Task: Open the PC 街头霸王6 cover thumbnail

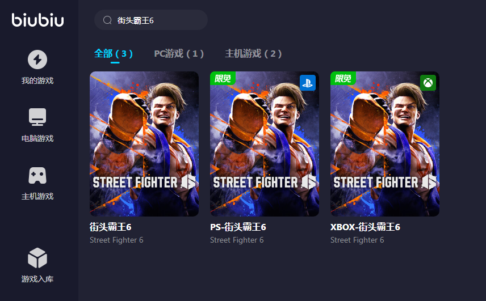Action: (144, 144)
